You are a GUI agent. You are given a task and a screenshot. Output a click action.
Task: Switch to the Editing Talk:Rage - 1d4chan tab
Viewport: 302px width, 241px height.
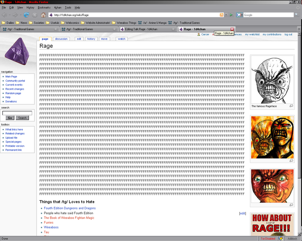coord(147,29)
